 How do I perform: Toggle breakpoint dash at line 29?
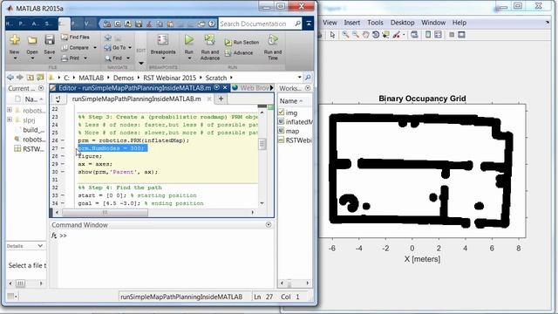[x=63, y=164]
